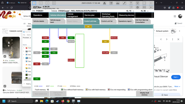Image resolution: width=185 pixels, height=104 pixels.
Task: Expand the More link in image panel
Action: (177, 86)
